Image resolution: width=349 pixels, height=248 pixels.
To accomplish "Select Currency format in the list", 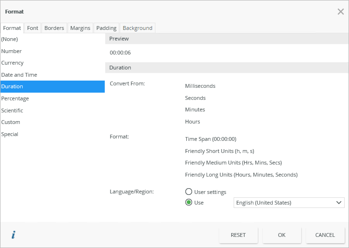I will tap(13, 63).
